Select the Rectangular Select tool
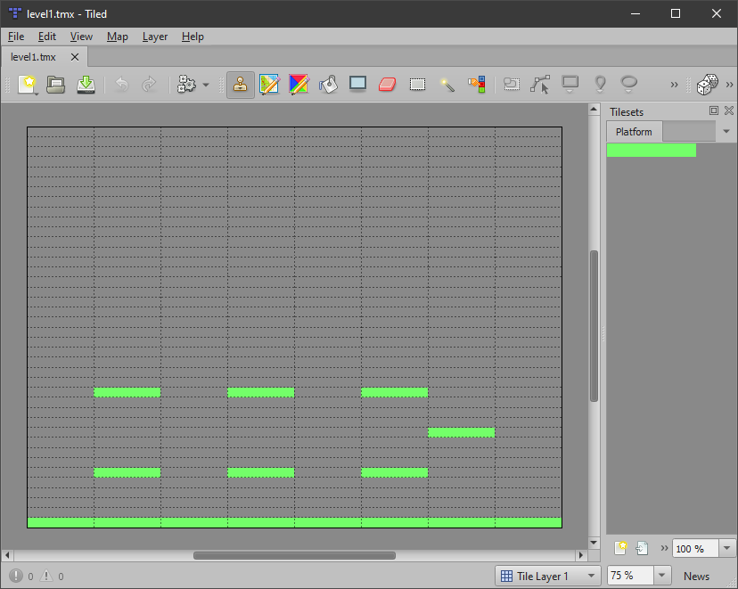This screenshot has width=738, height=589. (x=417, y=85)
